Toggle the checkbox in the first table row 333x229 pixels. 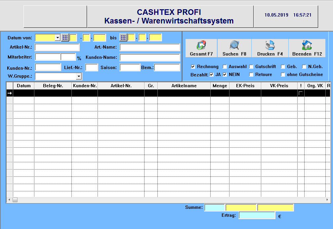301,93
